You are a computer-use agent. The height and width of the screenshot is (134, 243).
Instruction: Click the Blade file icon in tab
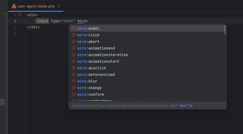[x=14, y=6]
